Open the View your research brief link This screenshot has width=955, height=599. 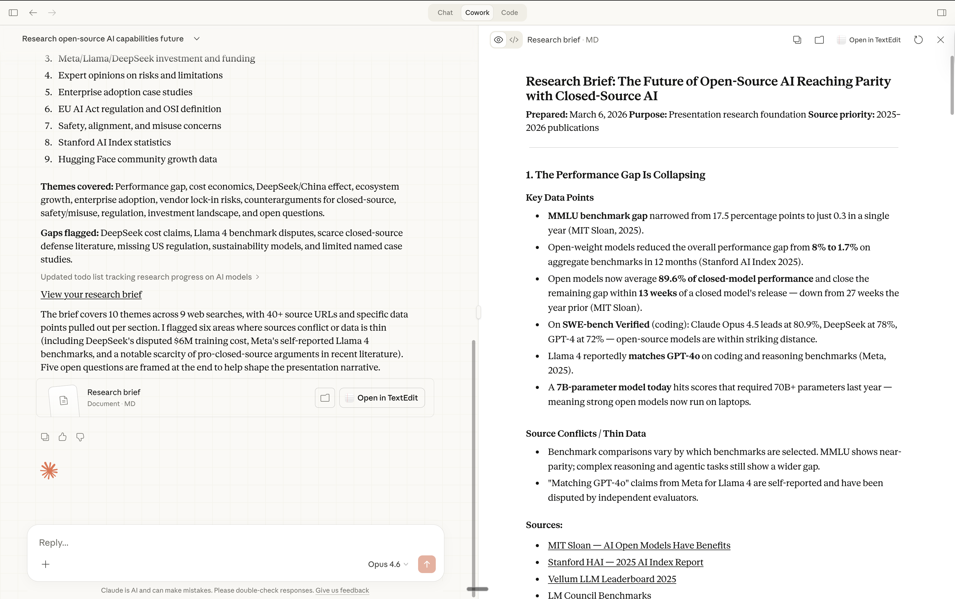coord(91,294)
